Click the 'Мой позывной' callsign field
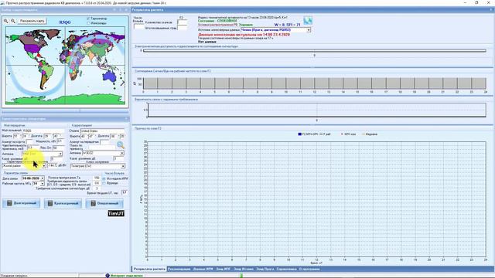This screenshot has height=278, width=495. click(43, 131)
